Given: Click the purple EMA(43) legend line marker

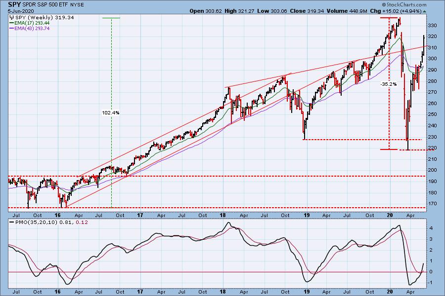Looking at the screenshot, I should (x=12, y=28).
